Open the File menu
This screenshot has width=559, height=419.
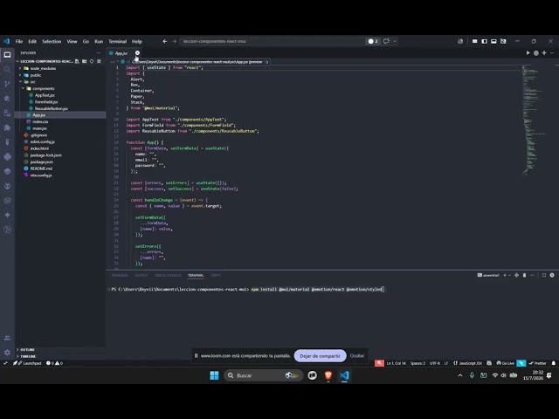(x=19, y=41)
